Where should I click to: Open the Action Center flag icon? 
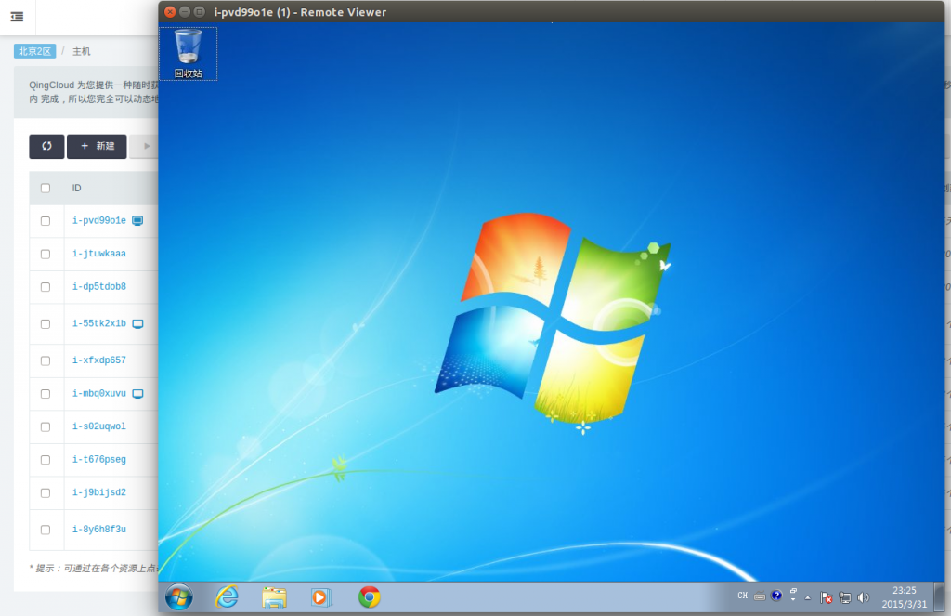point(827,597)
